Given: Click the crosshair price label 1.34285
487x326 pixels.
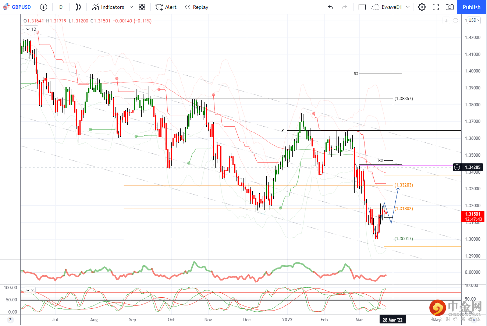Looking at the screenshot, I should (472, 167).
